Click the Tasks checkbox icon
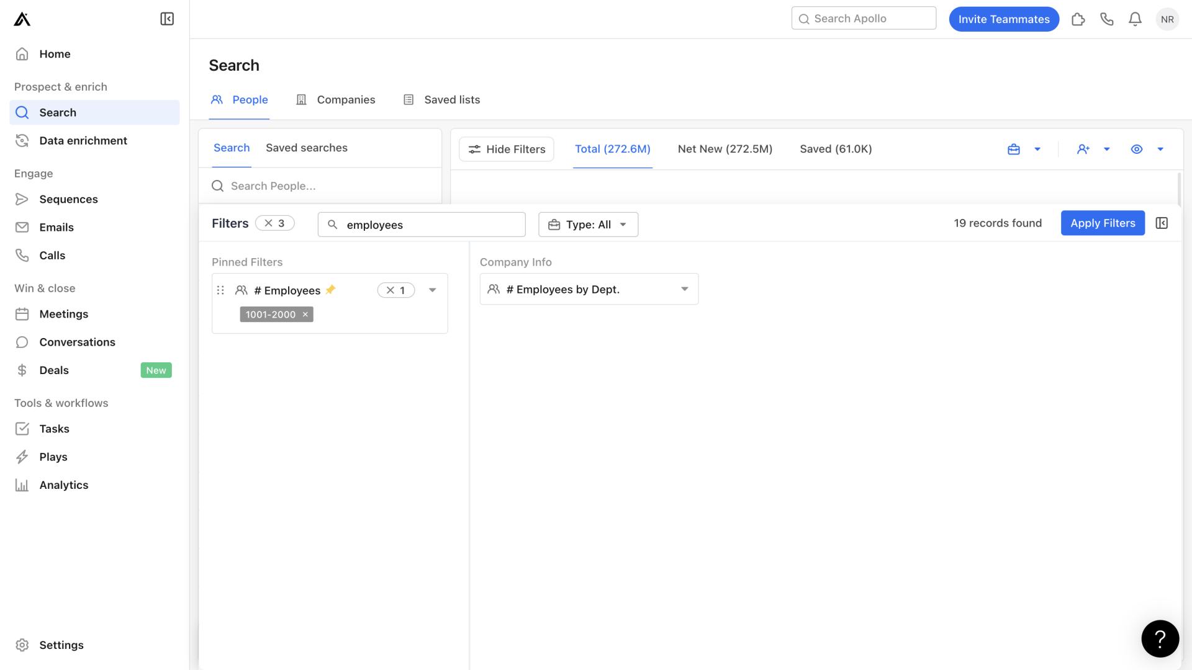Image resolution: width=1192 pixels, height=670 pixels. point(22,429)
